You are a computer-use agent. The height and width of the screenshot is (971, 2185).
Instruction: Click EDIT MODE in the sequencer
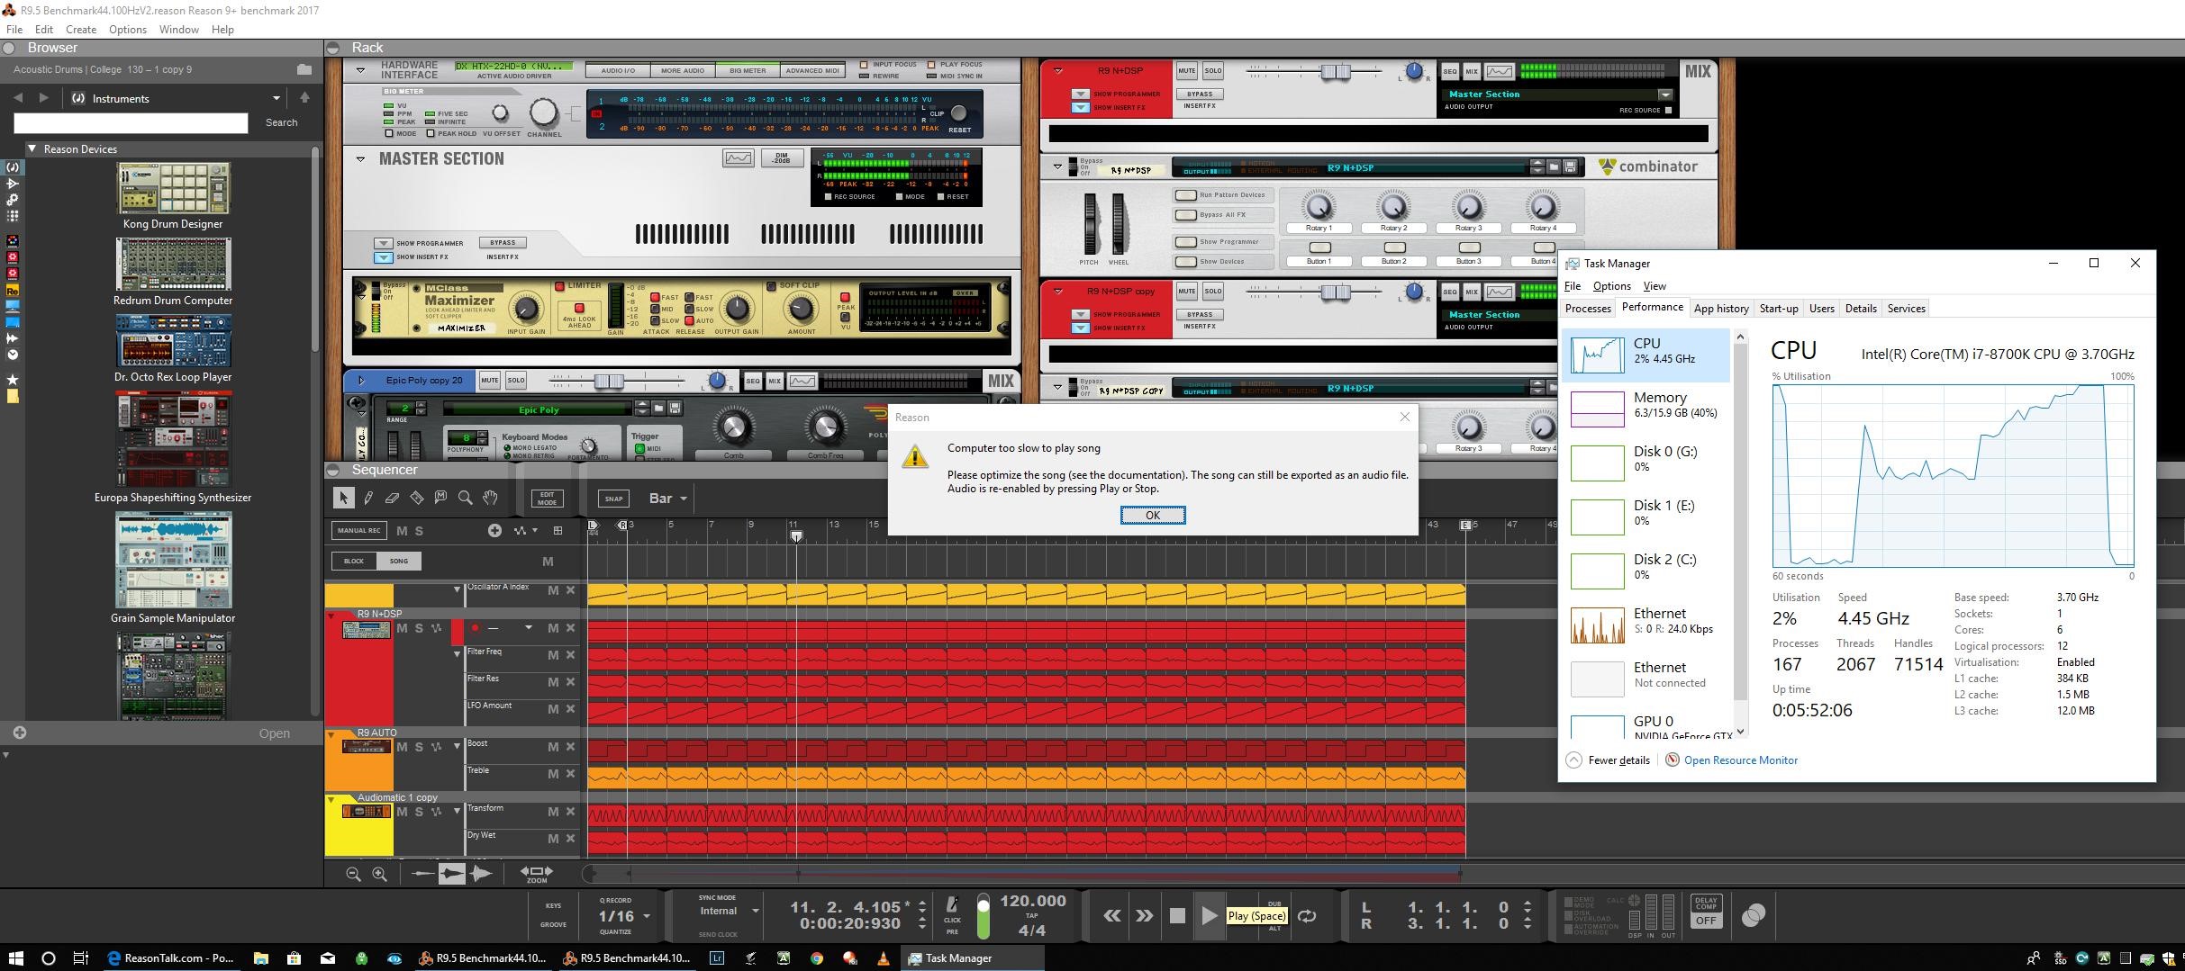(547, 499)
